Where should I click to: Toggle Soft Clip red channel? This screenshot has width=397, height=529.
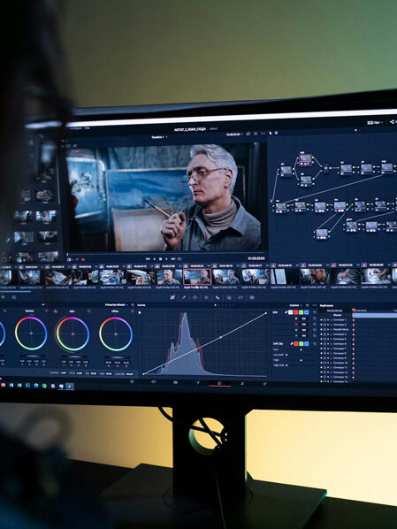pos(296,344)
